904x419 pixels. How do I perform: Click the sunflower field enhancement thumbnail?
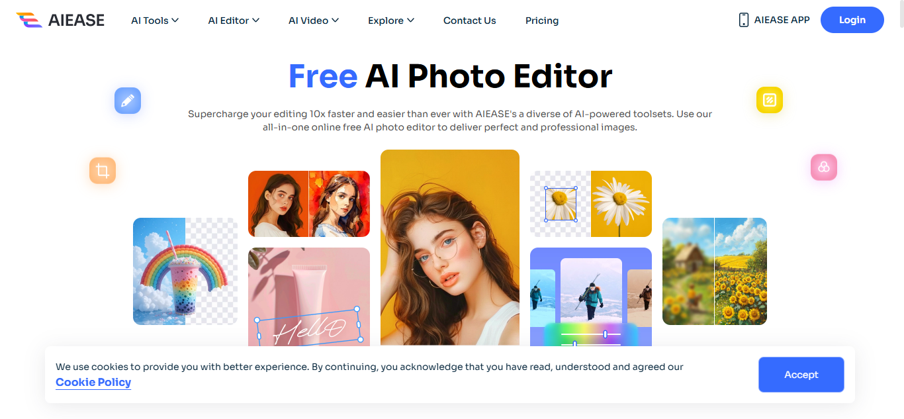tap(715, 271)
